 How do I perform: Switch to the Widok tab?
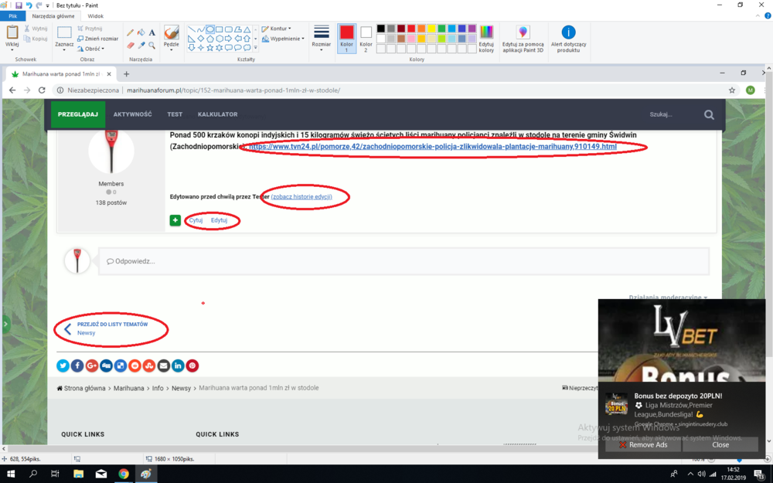pyautogui.click(x=96, y=15)
